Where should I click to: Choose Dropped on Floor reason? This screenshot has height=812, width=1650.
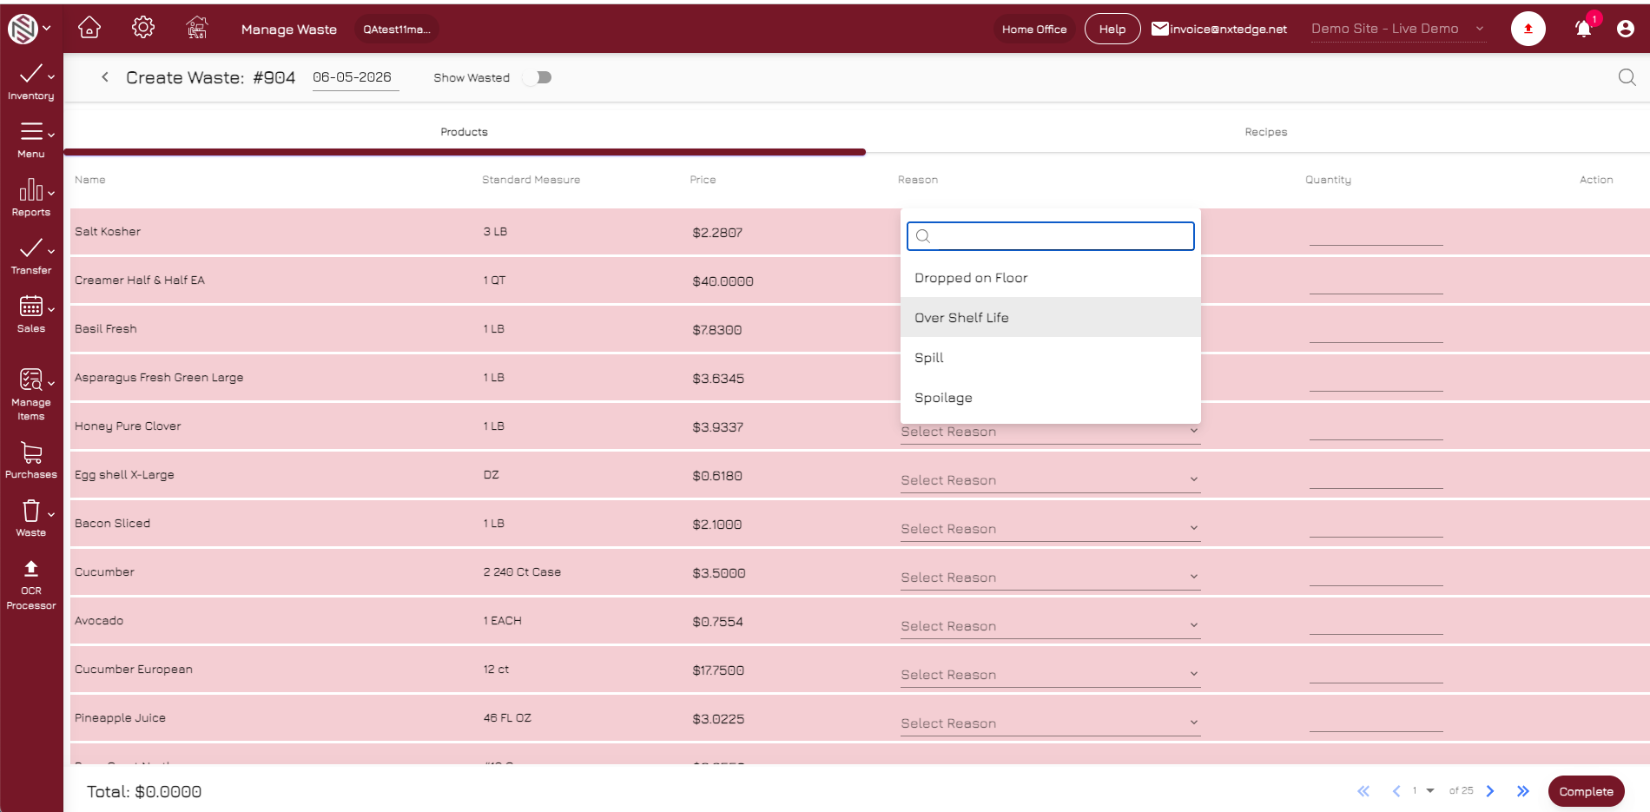coord(1051,278)
